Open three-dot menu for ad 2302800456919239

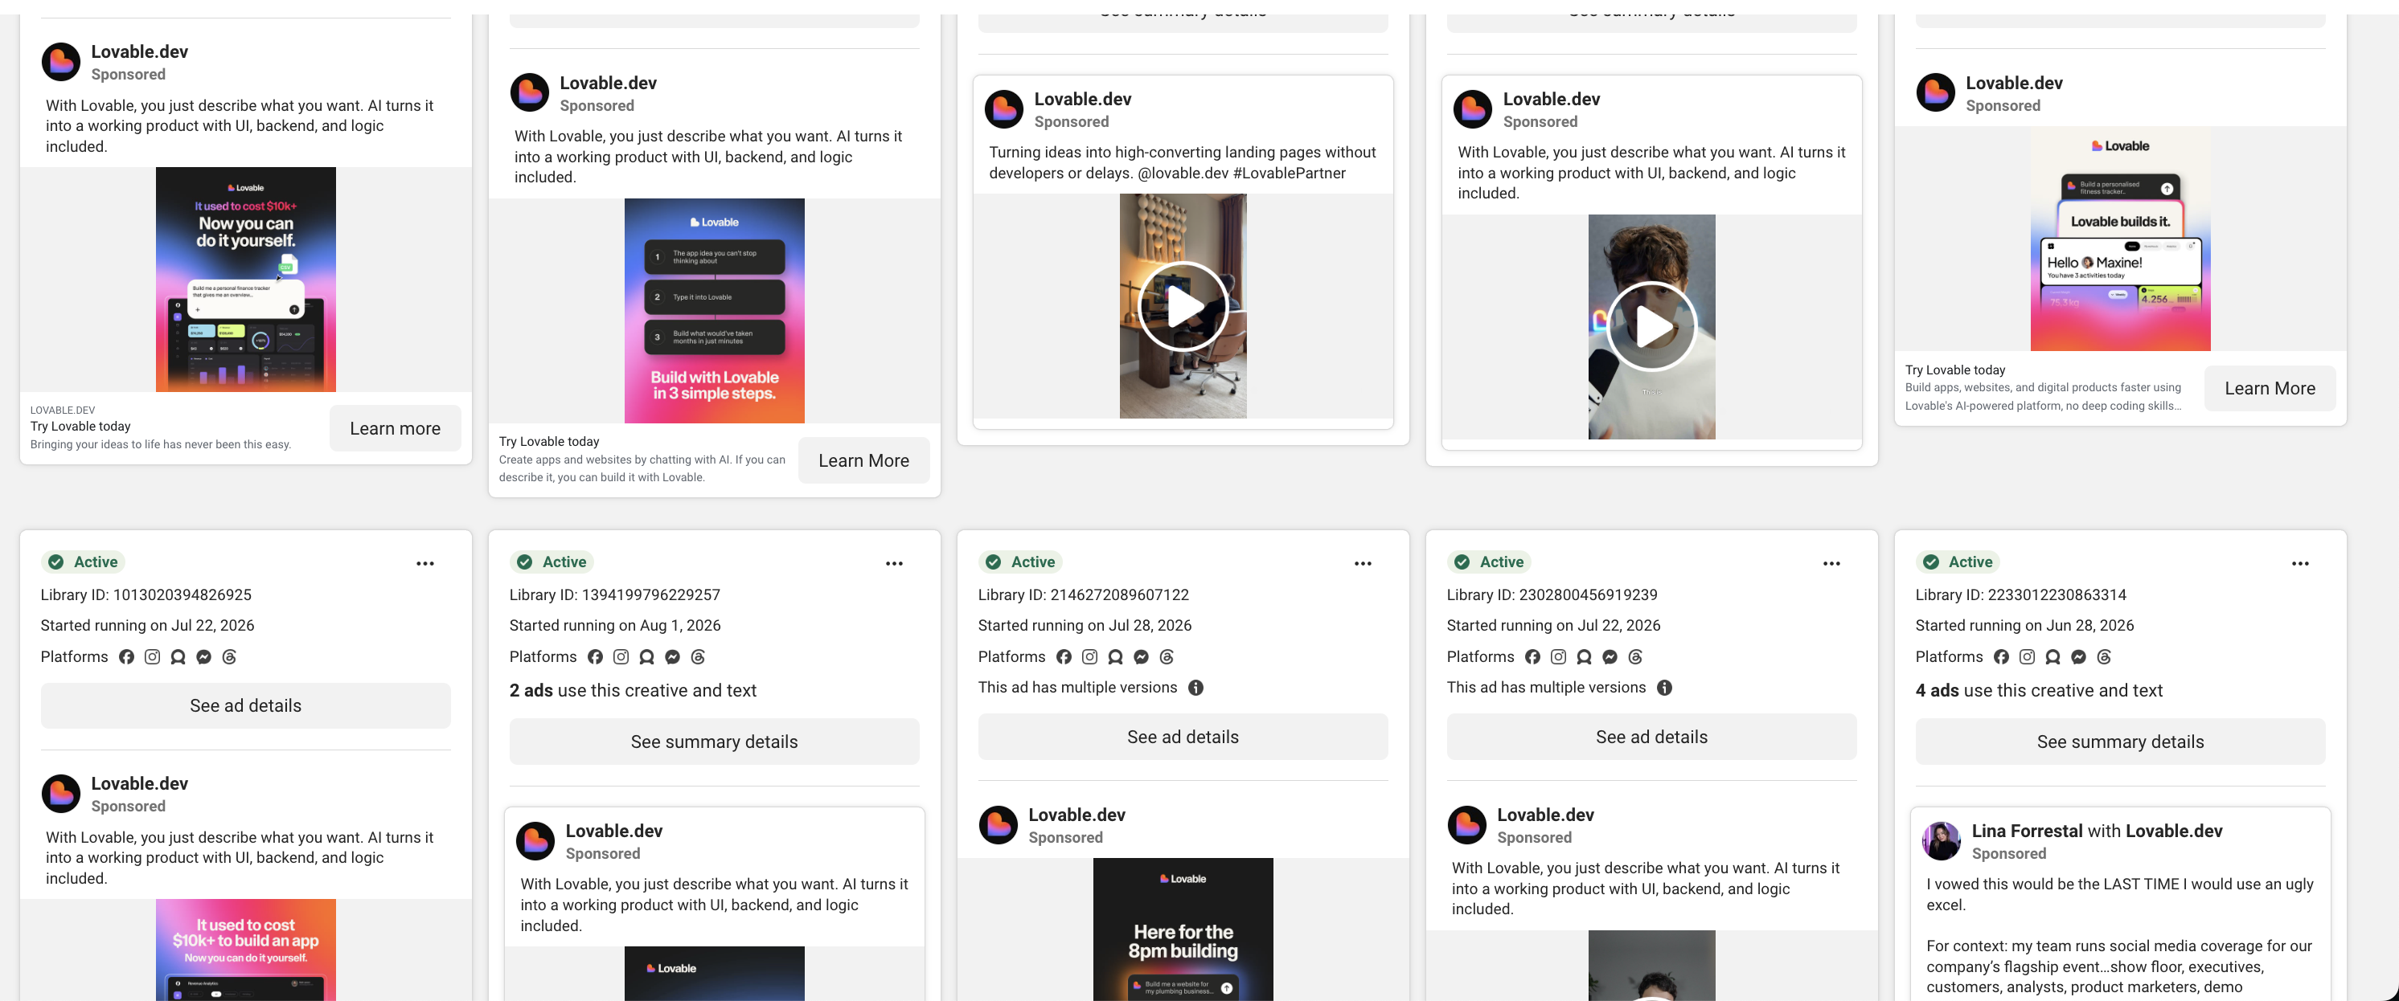[x=1831, y=564]
